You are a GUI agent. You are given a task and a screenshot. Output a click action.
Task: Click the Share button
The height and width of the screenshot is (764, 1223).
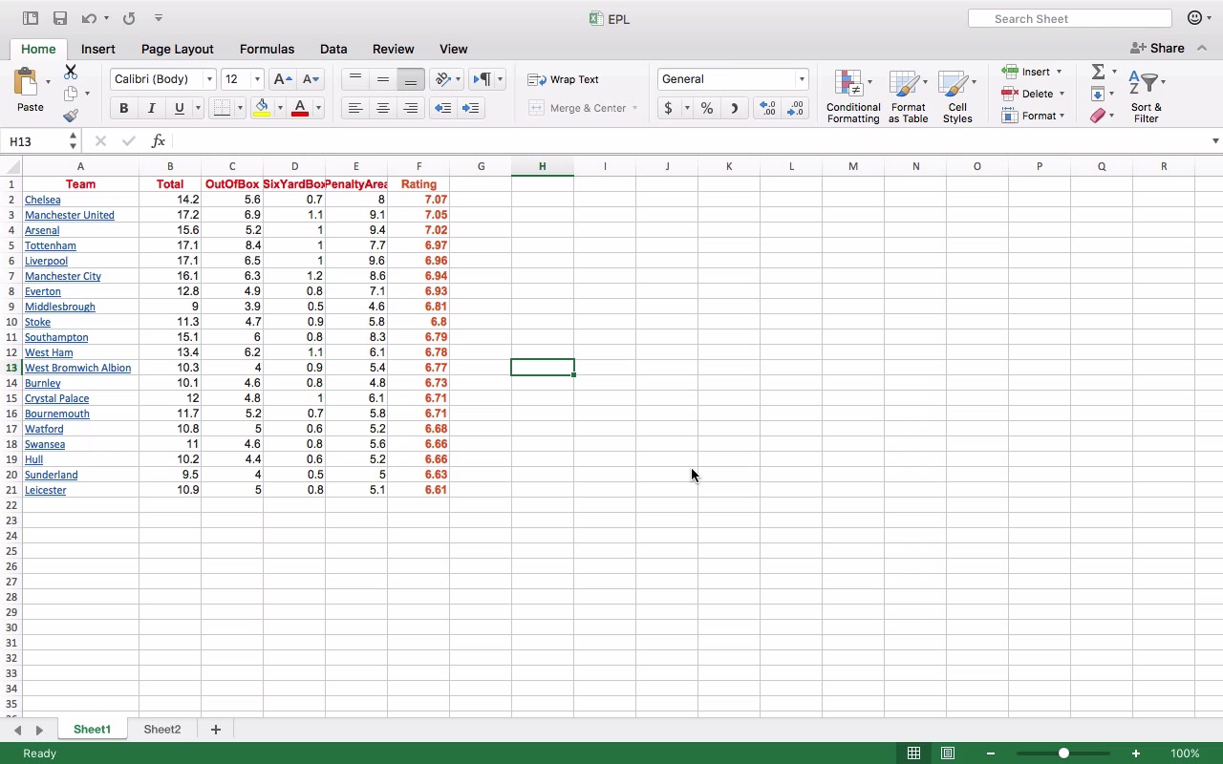1157,48
